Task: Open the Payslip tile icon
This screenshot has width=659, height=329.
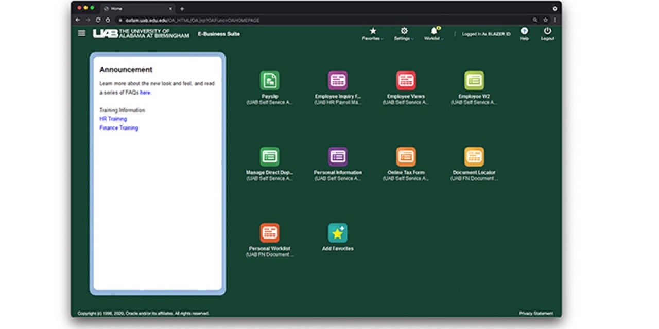Action: pyautogui.click(x=269, y=81)
